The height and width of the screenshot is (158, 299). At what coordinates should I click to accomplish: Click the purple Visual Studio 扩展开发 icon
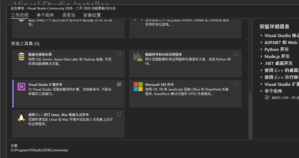[21, 87]
